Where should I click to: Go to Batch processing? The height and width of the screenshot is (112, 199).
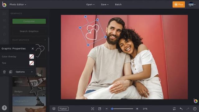coord(118,4)
